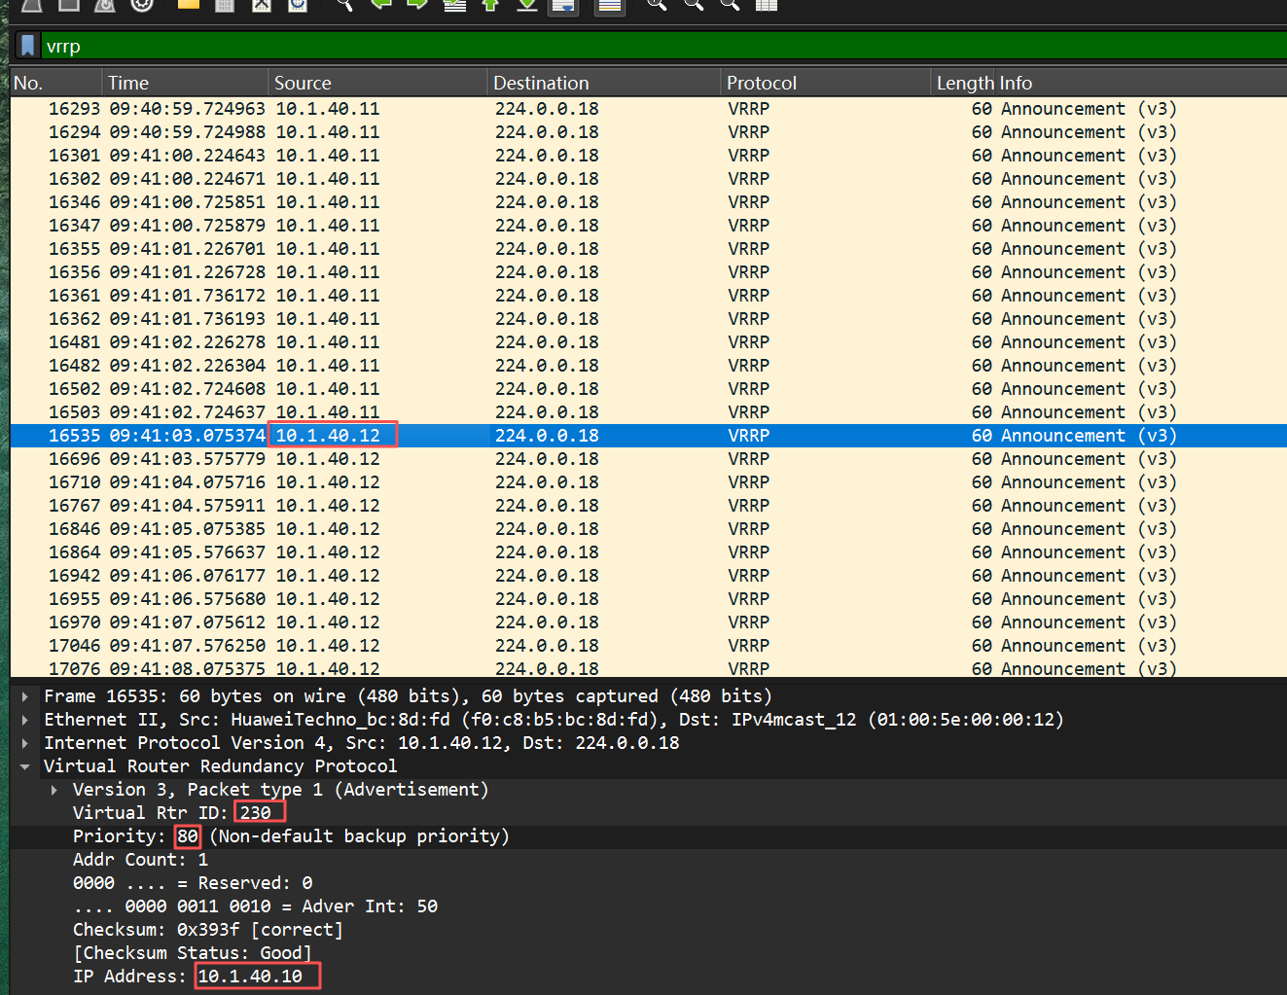
Task: Expand the Internet Protocol Version 4 section
Action: coord(25,743)
